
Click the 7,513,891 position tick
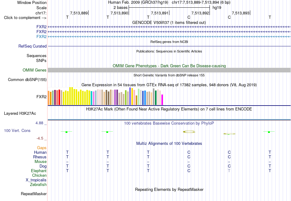click(160, 13)
